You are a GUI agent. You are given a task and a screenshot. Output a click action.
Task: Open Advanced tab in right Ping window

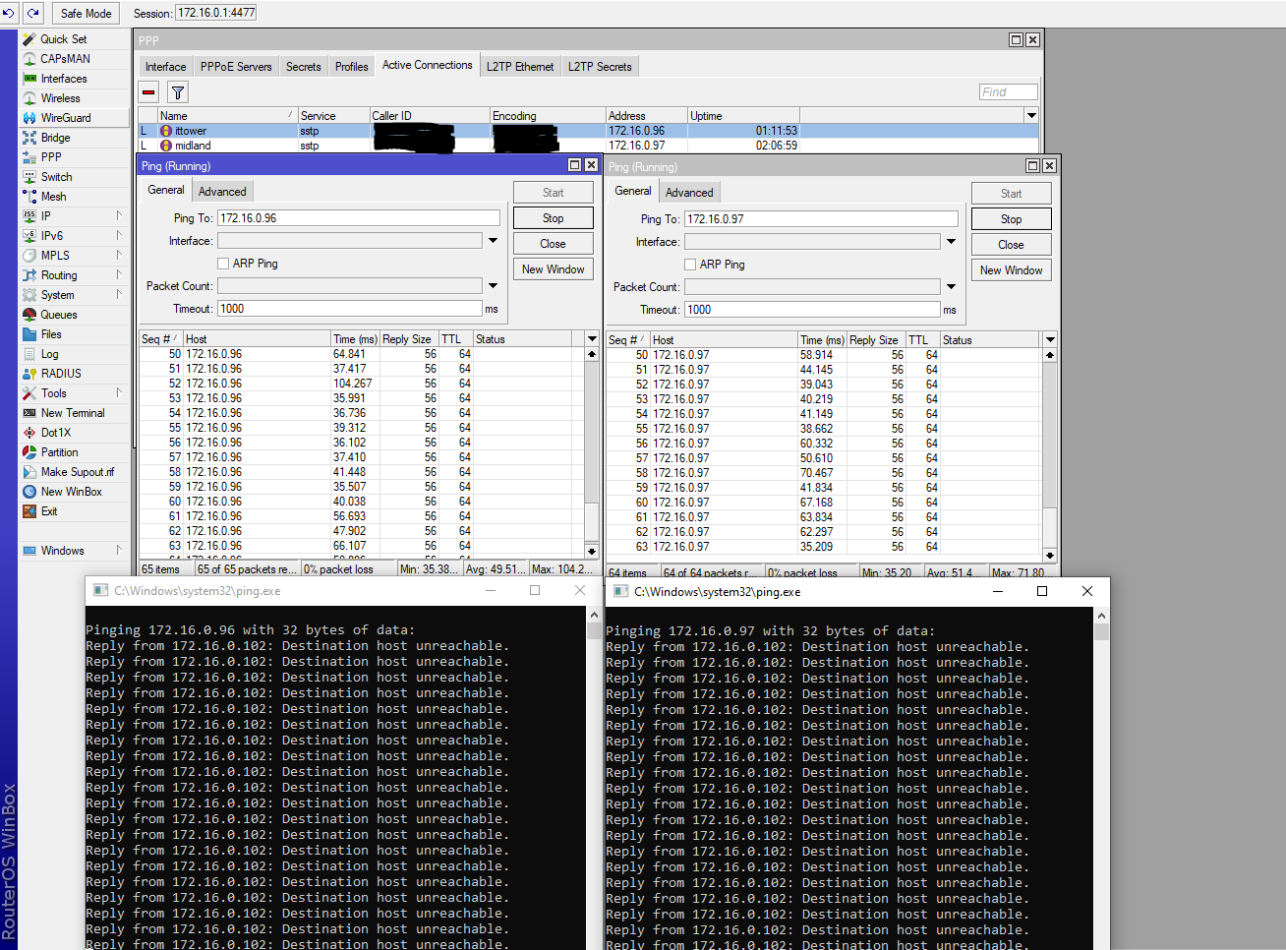689,193
